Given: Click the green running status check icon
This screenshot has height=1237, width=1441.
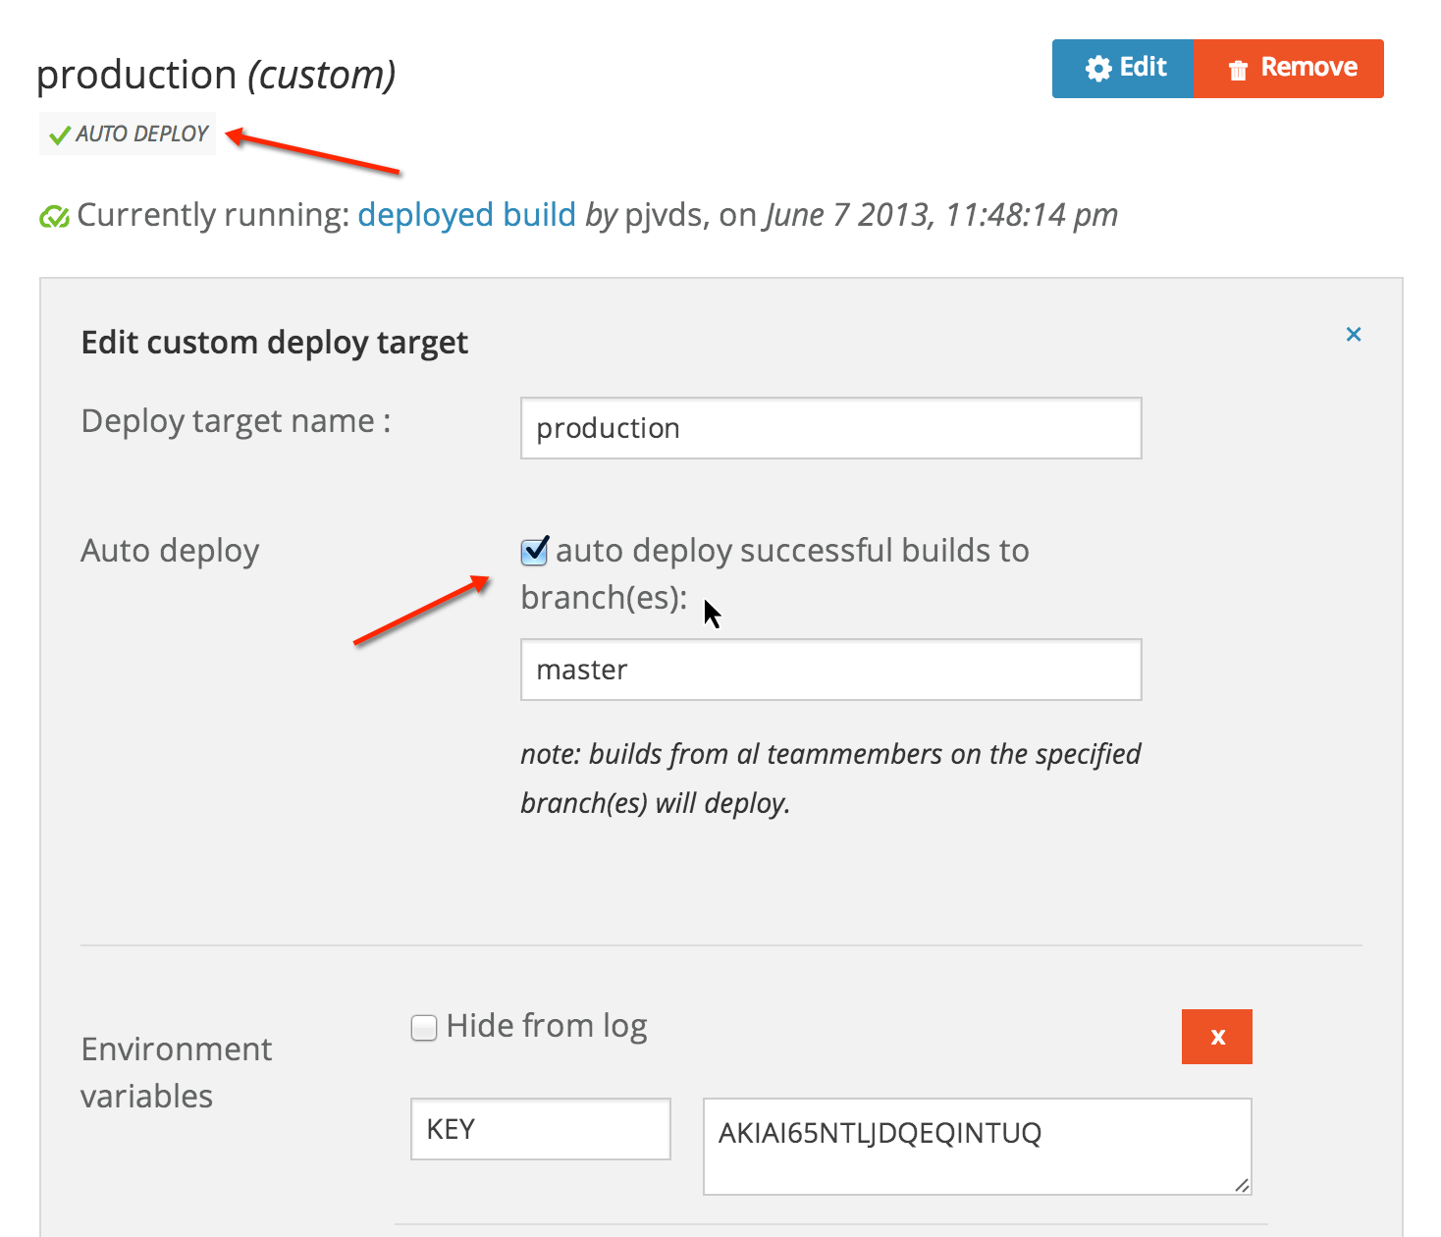Looking at the screenshot, I should (54, 216).
